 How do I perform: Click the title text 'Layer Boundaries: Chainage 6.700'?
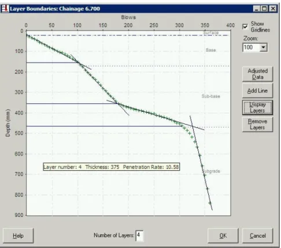point(55,9)
